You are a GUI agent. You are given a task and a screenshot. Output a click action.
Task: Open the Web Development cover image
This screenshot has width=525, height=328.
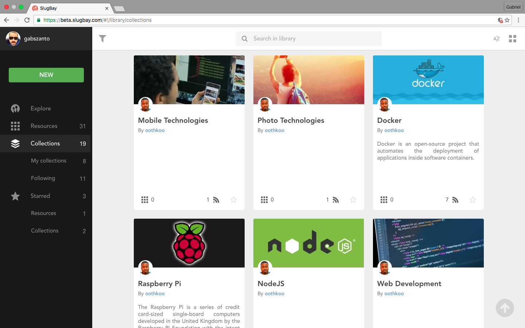click(428, 243)
